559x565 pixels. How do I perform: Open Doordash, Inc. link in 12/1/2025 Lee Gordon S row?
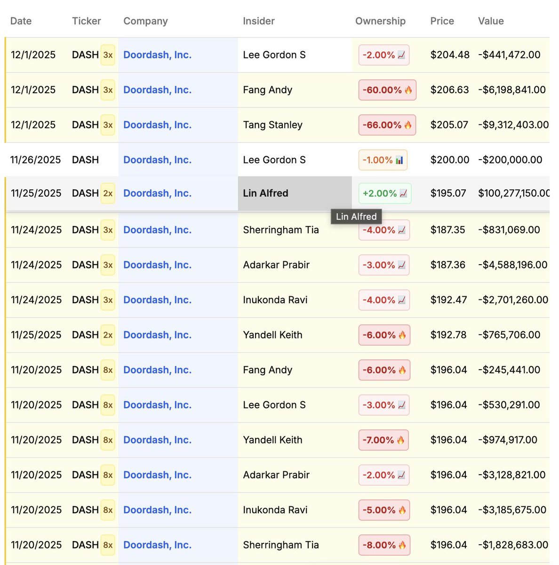(157, 55)
